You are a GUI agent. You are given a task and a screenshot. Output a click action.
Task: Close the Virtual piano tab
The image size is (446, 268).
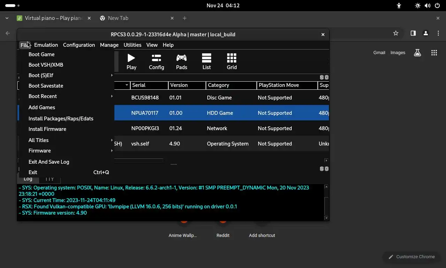click(x=89, y=18)
